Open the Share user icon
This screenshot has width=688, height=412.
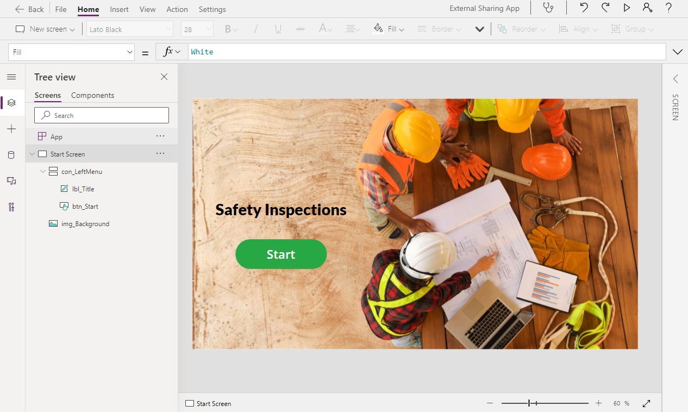pyautogui.click(x=647, y=8)
